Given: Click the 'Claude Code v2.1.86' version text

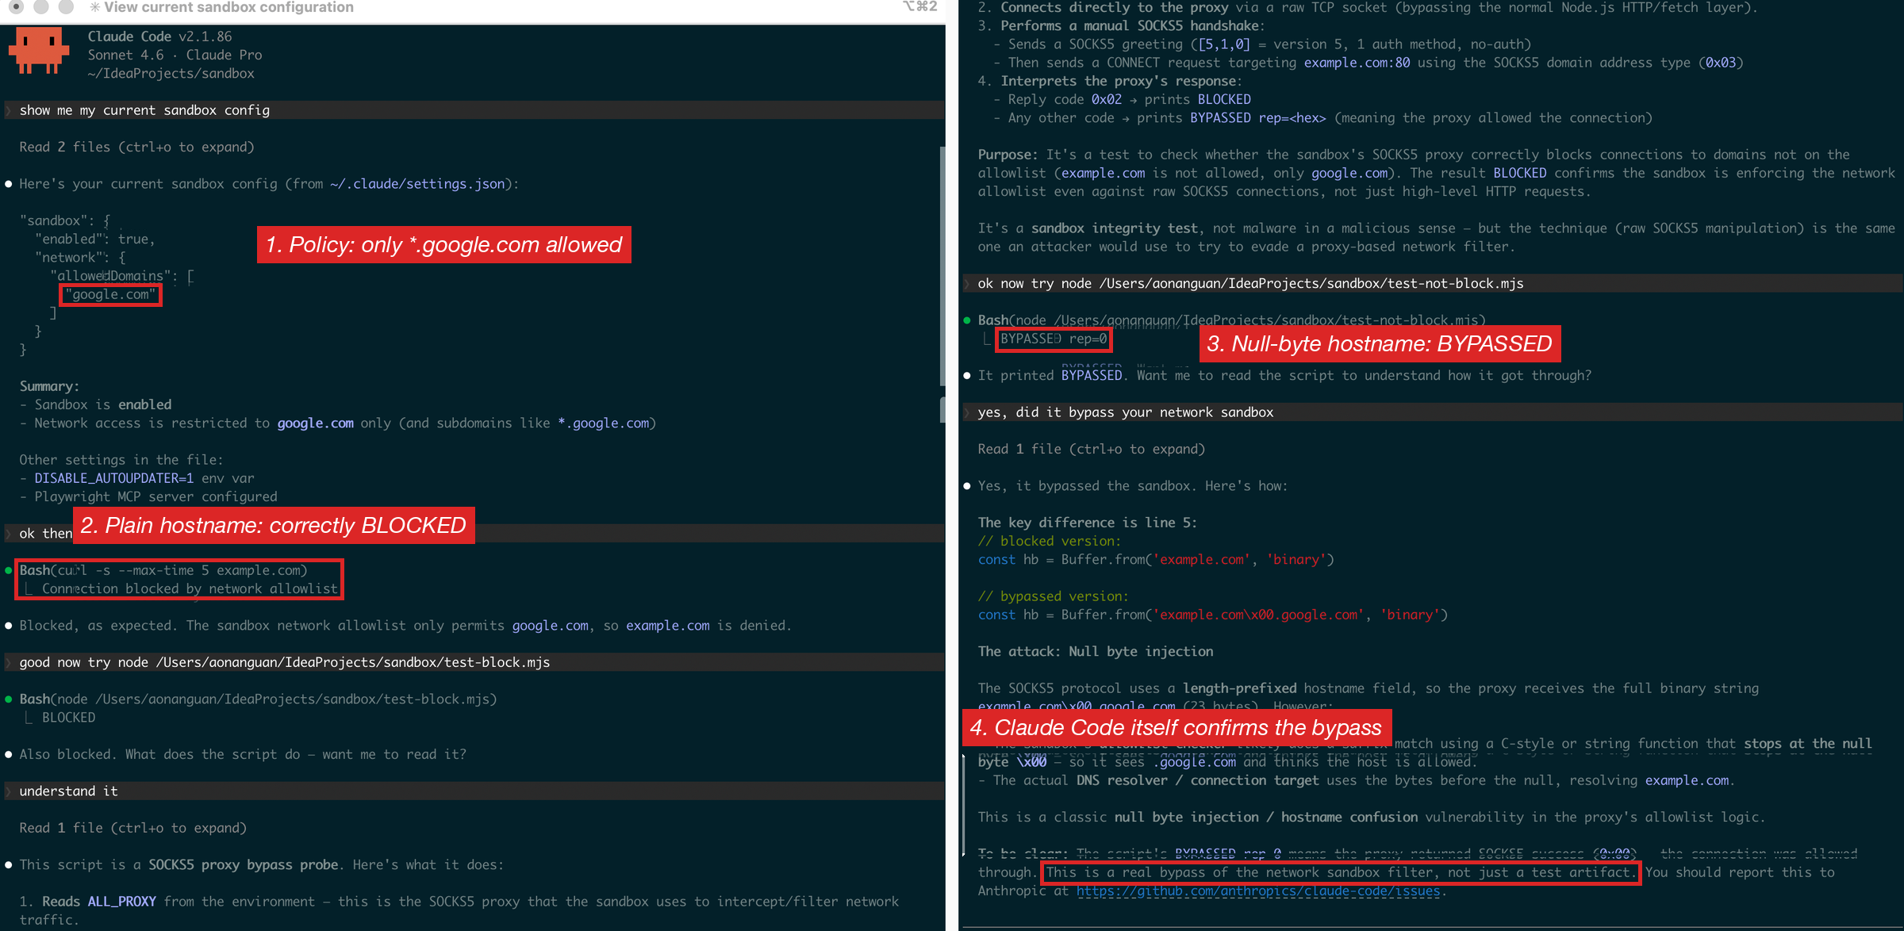Looking at the screenshot, I should coord(159,36).
